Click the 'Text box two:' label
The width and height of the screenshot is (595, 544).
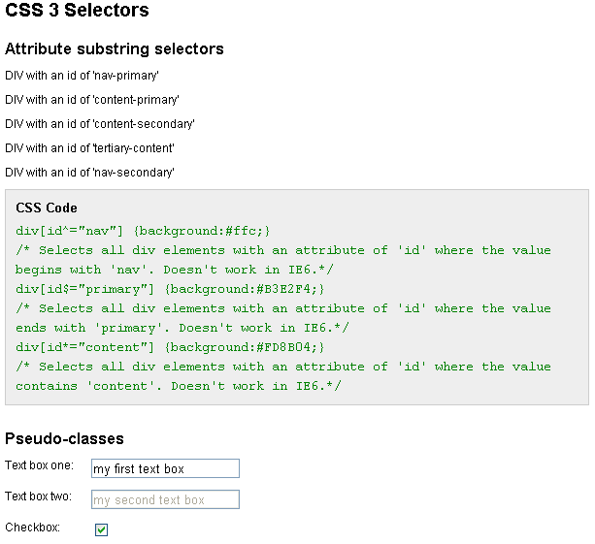point(38,496)
